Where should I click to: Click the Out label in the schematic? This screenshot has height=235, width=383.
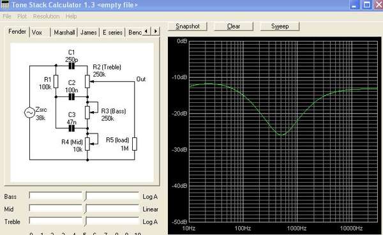tap(141, 79)
